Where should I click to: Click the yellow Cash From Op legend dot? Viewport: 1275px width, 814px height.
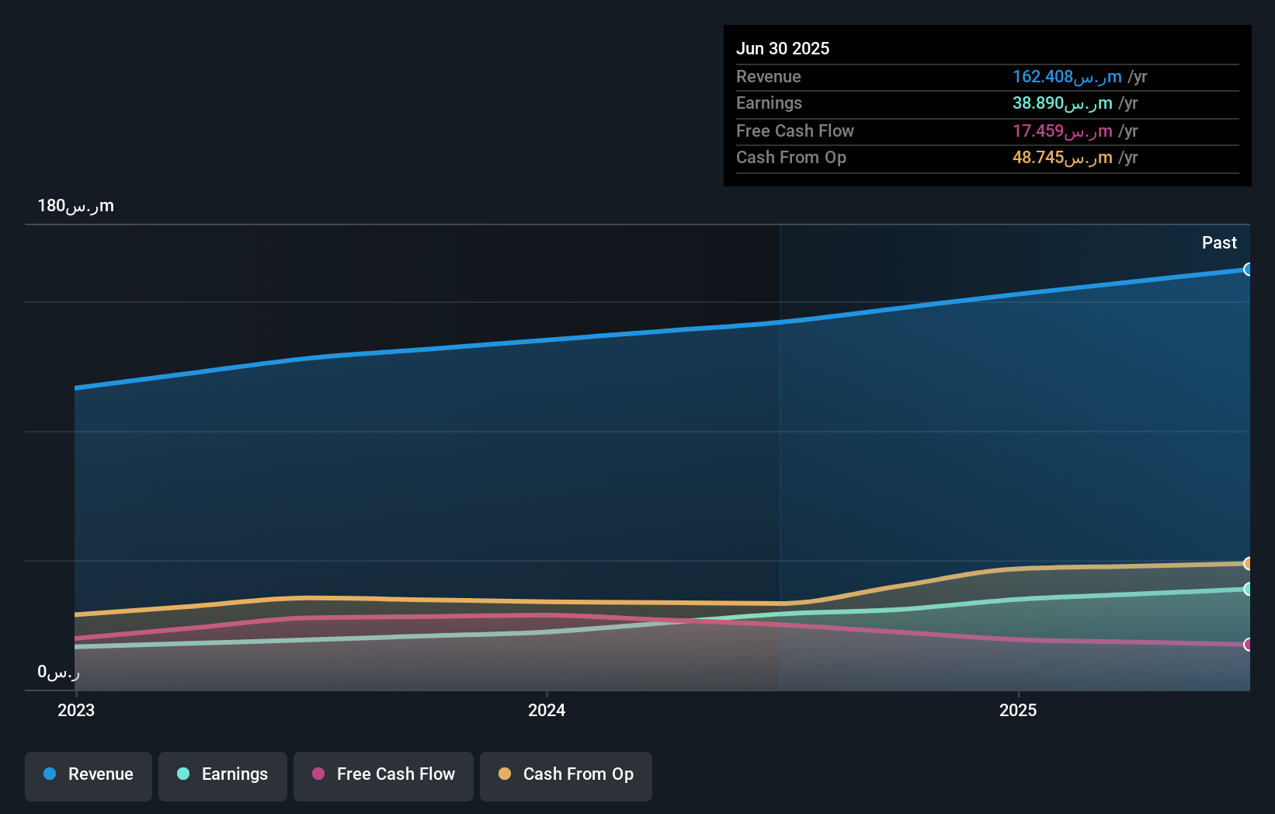[505, 774]
